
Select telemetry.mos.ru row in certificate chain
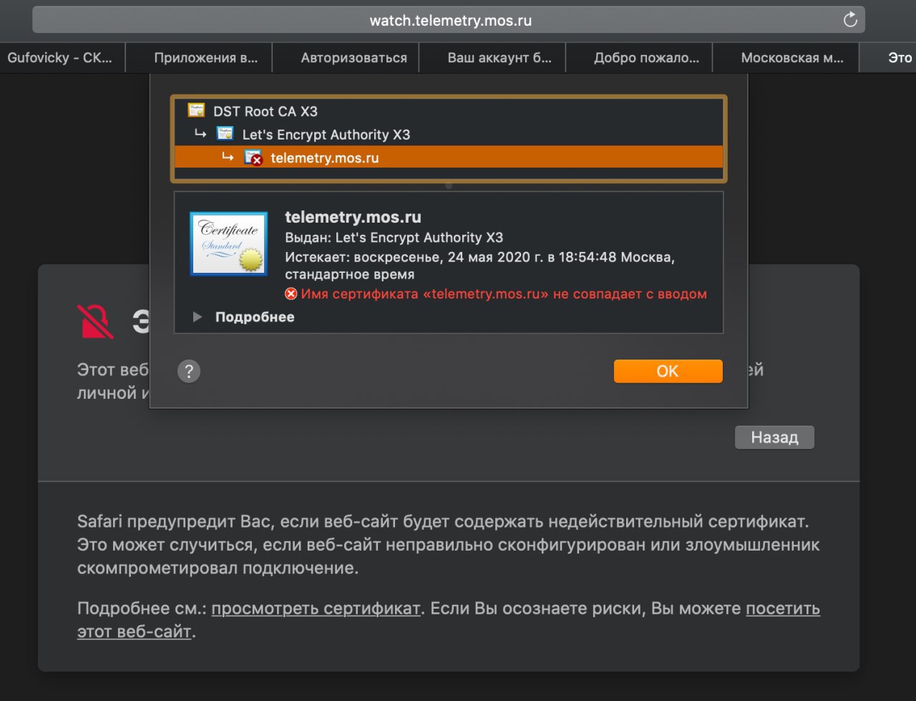point(449,157)
